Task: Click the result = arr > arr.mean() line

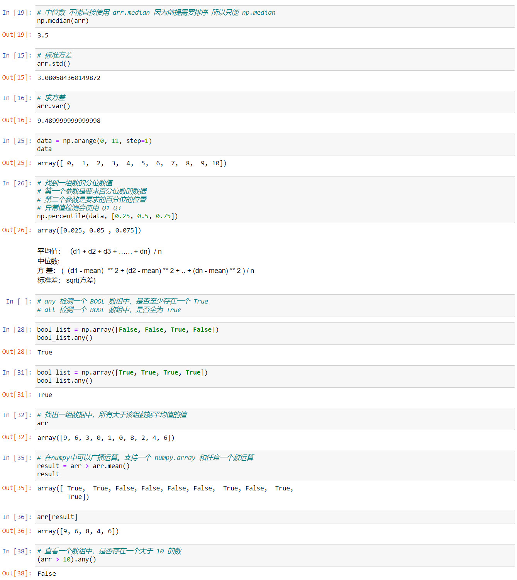Action: (83, 466)
